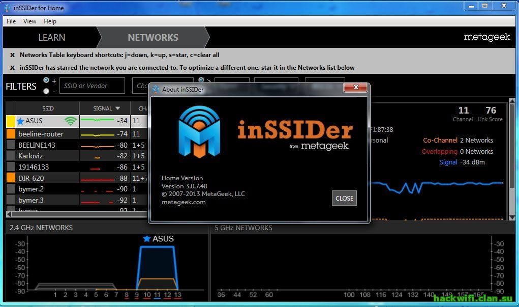Select the BEELINE143 network row

click(77, 145)
